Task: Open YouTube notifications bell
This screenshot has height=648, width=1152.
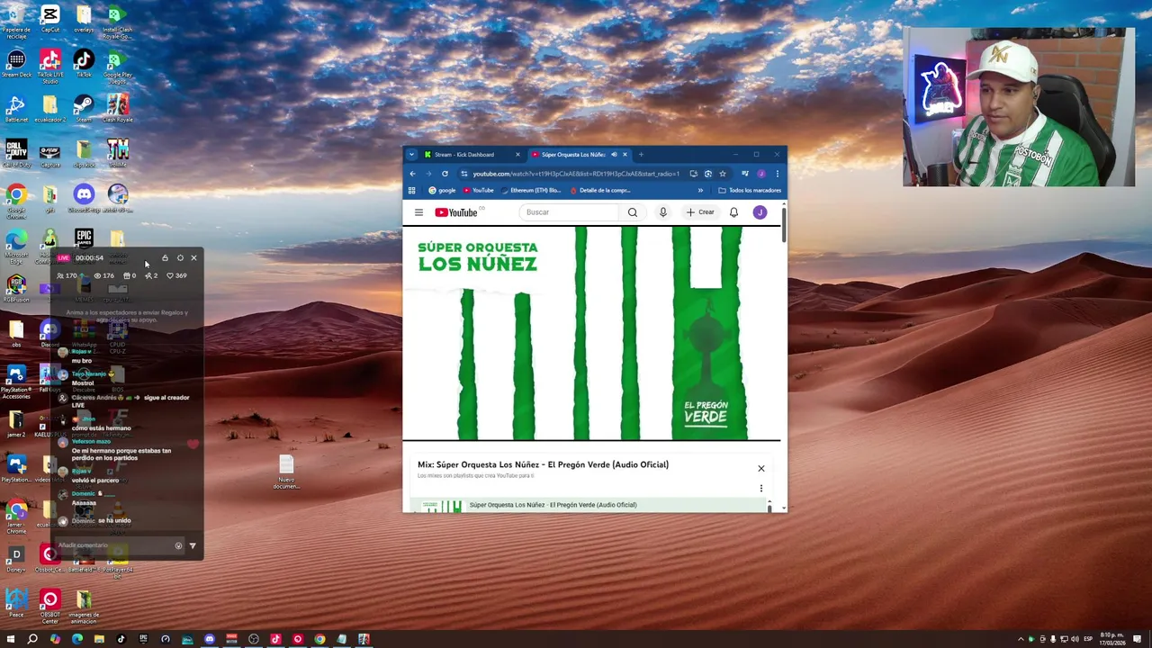Action: click(x=733, y=212)
